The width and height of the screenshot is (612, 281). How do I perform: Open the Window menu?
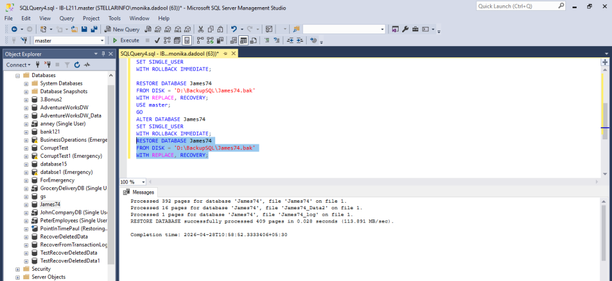(x=139, y=19)
